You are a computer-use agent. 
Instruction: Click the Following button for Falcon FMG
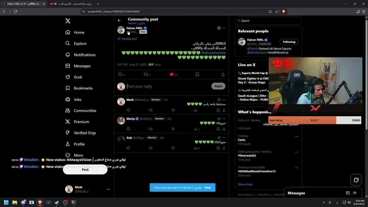tap(289, 42)
